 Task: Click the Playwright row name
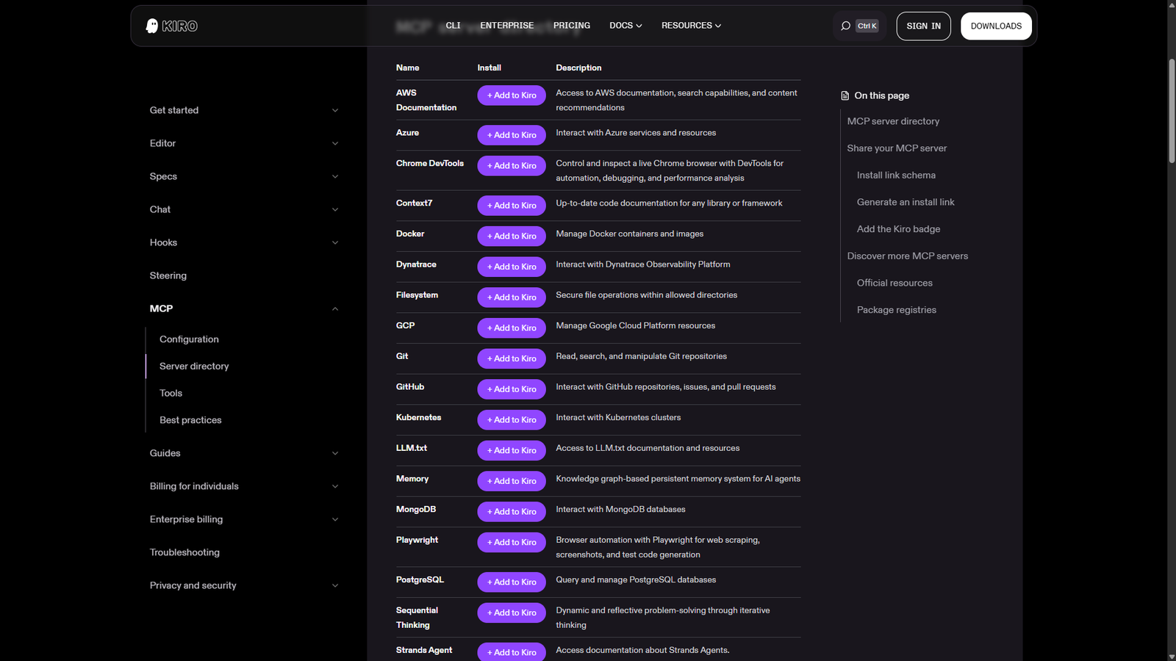point(417,540)
